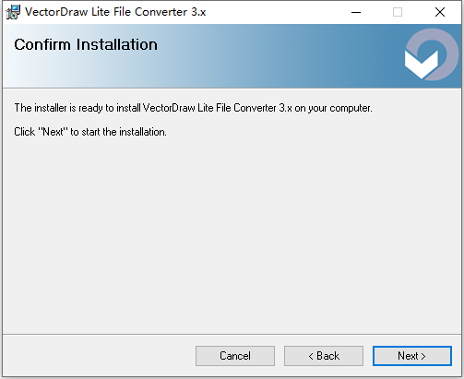The width and height of the screenshot is (464, 379).
Task: Minimize the VectorDraw installer window
Action: pyautogui.click(x=356, y=12)
